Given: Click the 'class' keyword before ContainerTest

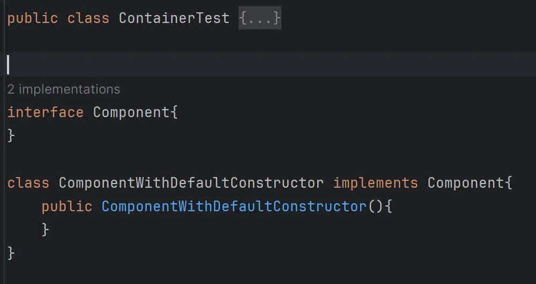Looking at the screenshot, I should pos(88,18).
